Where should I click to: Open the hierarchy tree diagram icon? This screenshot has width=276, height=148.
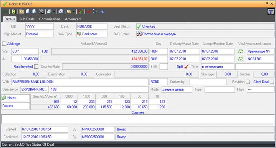95,12
